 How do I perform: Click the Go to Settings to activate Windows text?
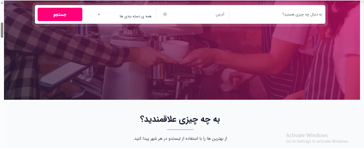(x=317, y=141)
